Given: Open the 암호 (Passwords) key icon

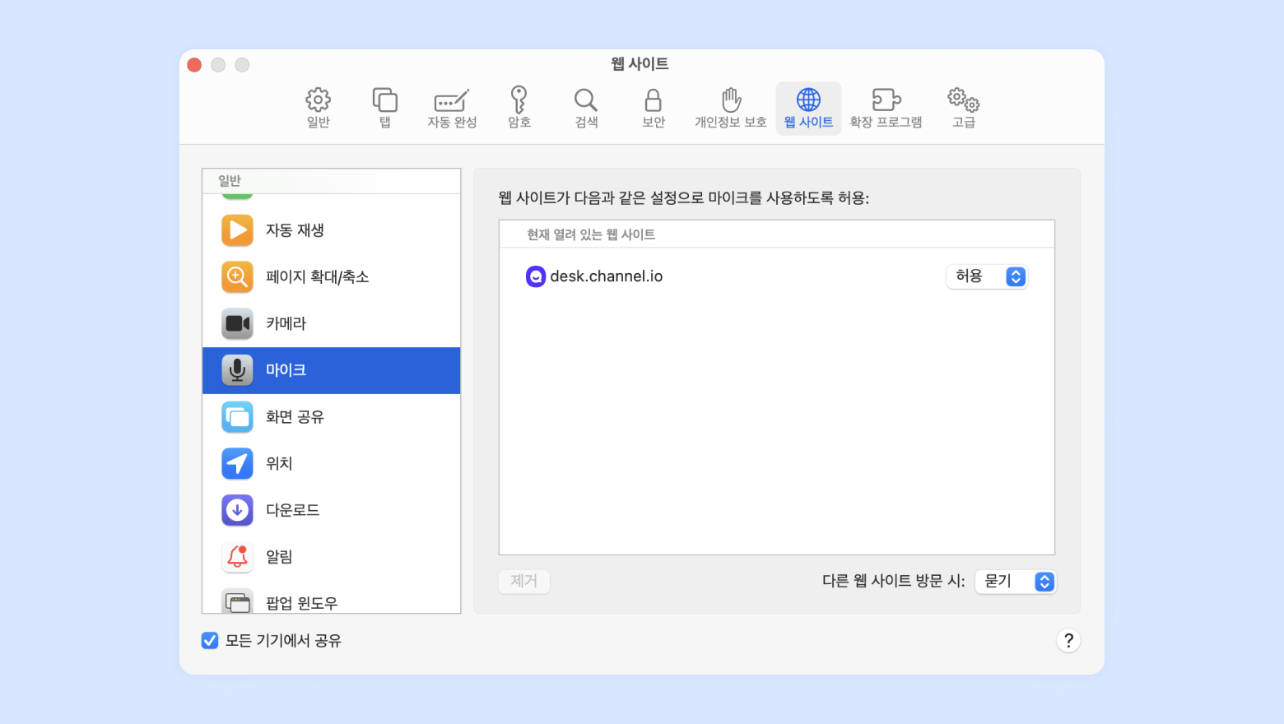Looking at the screenshot, I should pyautogui.click(x=519, y=108).
